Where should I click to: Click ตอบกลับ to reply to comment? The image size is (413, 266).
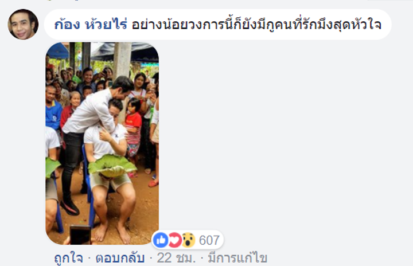120,258
